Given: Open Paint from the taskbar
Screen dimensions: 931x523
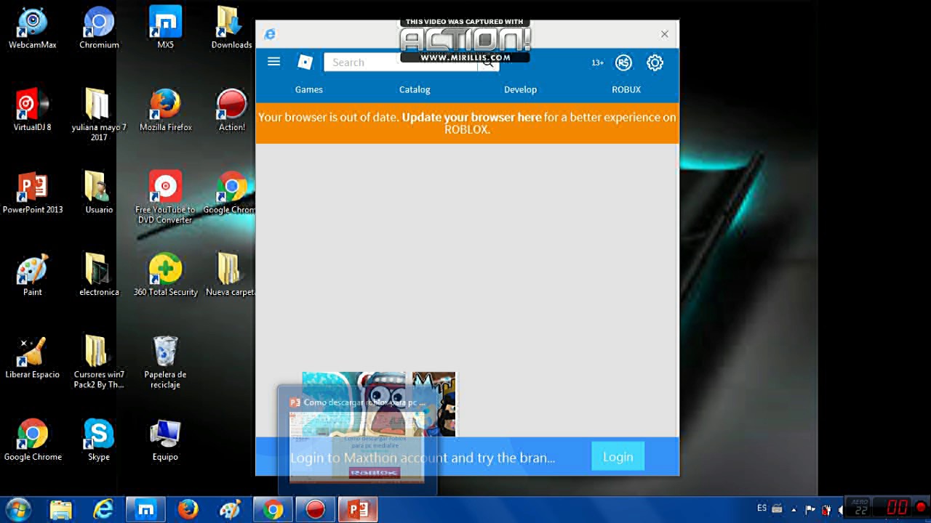Looking at the screenshot, I should point(230,510).
